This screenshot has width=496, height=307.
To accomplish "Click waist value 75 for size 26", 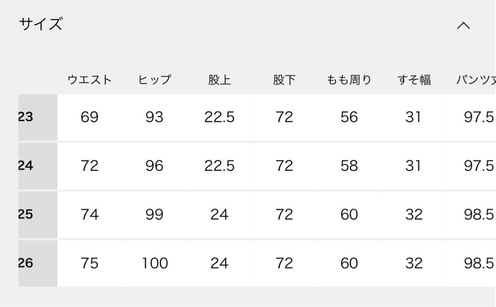I will point(90,263).
